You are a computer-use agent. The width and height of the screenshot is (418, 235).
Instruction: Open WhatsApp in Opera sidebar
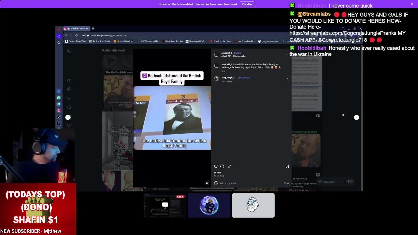[59, 98]
